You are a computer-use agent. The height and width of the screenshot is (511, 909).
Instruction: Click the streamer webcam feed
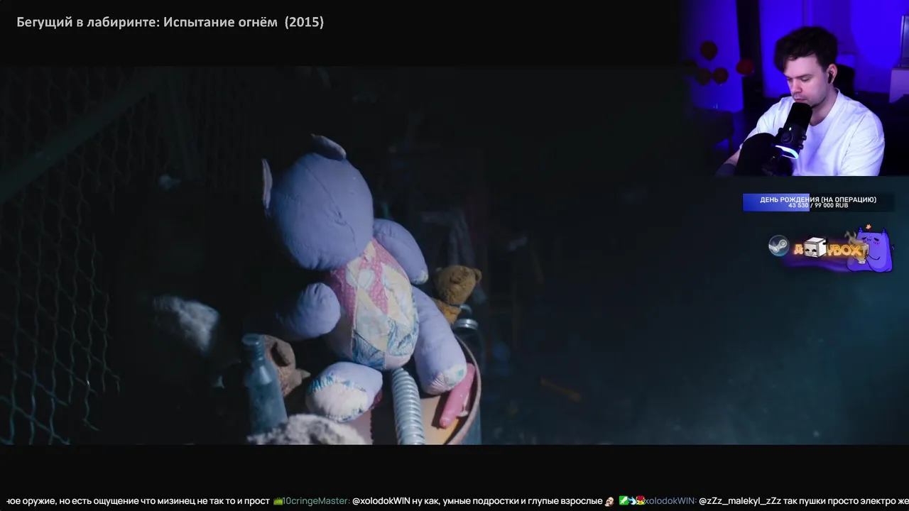(795, 88)
